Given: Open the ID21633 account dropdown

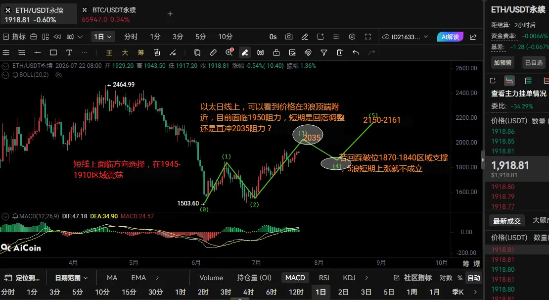Looking at the screenshot, I should [405, 37].
